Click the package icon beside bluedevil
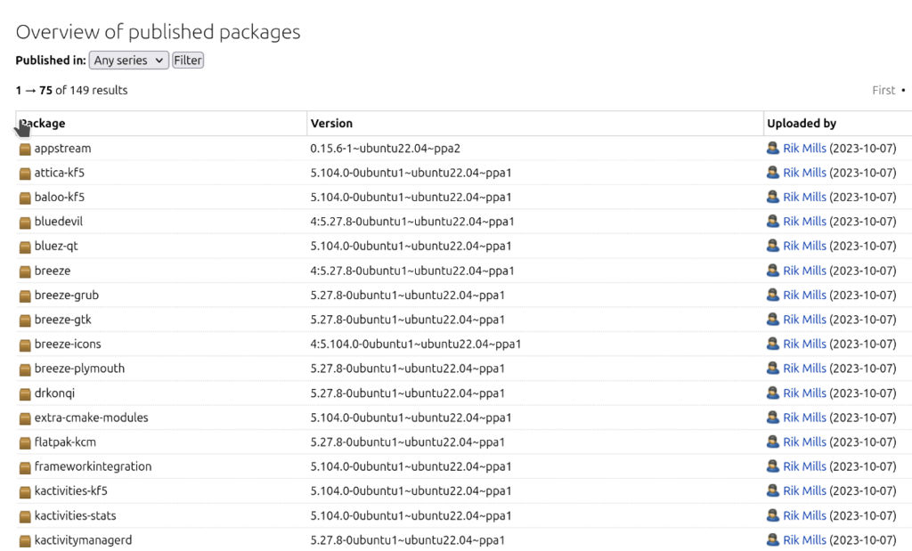Viewport: 912px width, 551px height. pyautogui.click(x=25, y=222)
